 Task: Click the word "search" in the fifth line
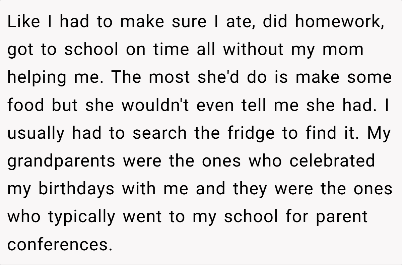pyautogui.click(x=159, y=133)
